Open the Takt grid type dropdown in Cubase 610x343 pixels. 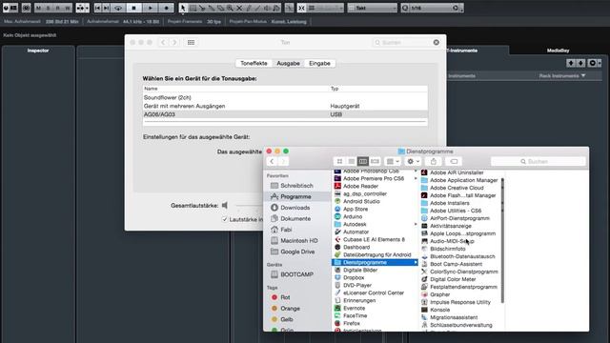click(373, 8)
